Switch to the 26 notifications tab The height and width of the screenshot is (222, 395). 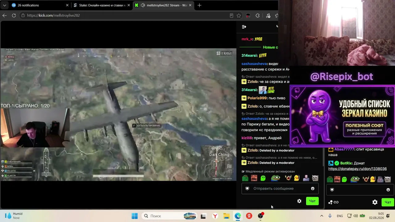pos(40,5)
